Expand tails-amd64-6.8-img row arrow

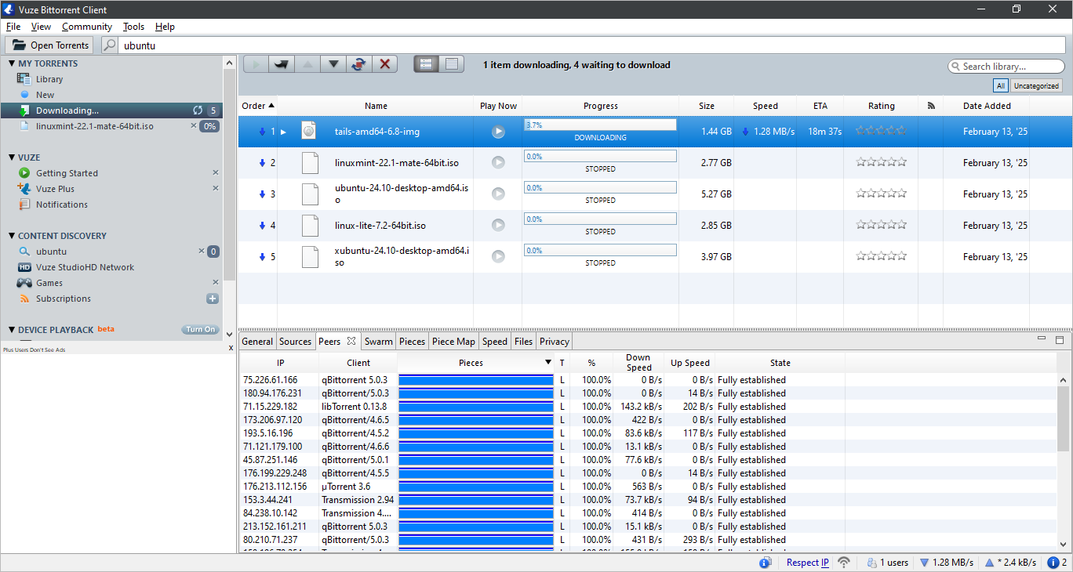pos(284,132)
